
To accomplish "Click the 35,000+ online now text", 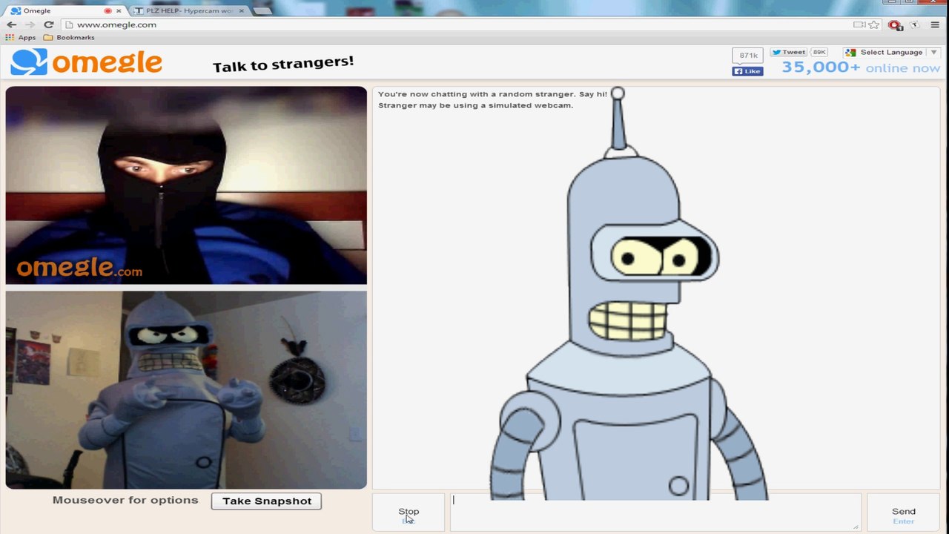I will (861, 67).
